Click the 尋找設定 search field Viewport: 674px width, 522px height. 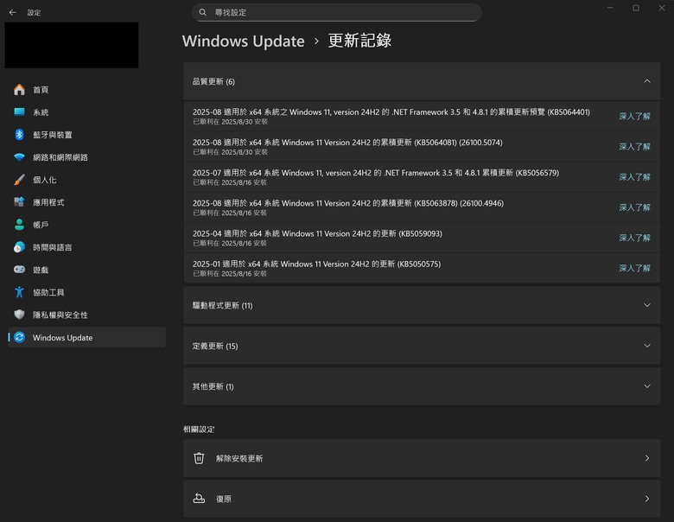click(337, 12)
